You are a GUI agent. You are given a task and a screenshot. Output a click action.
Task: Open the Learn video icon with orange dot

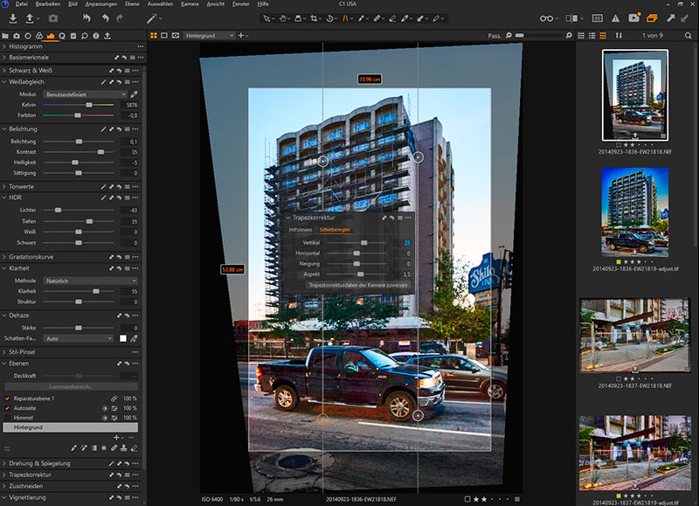(634, 17)
